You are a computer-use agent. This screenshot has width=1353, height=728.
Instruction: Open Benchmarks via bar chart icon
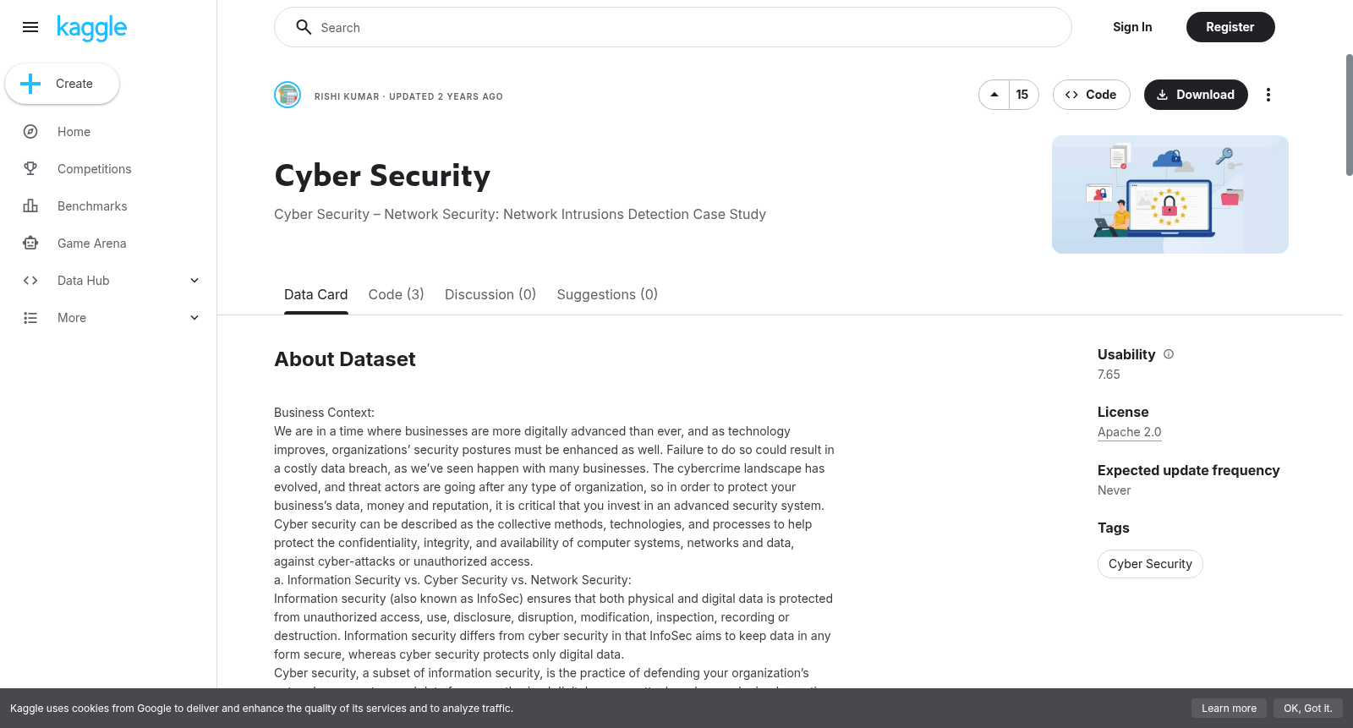(30, 206)
